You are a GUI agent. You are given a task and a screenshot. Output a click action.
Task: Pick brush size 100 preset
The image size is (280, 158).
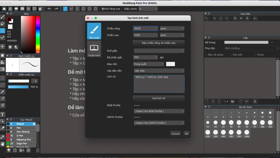coord(262,123)
